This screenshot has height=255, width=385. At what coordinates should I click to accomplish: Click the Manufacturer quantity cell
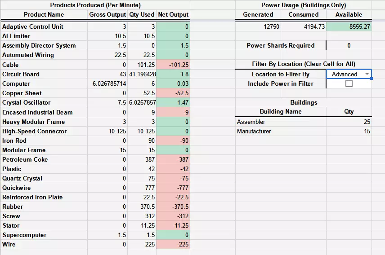[x=349, y=131]
